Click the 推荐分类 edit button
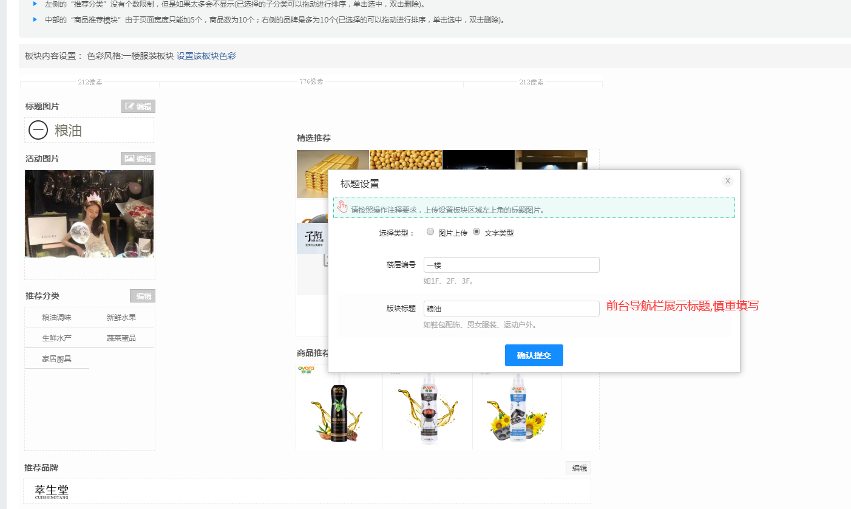Screen dimensions: 851x509 [x=143, y=296]
